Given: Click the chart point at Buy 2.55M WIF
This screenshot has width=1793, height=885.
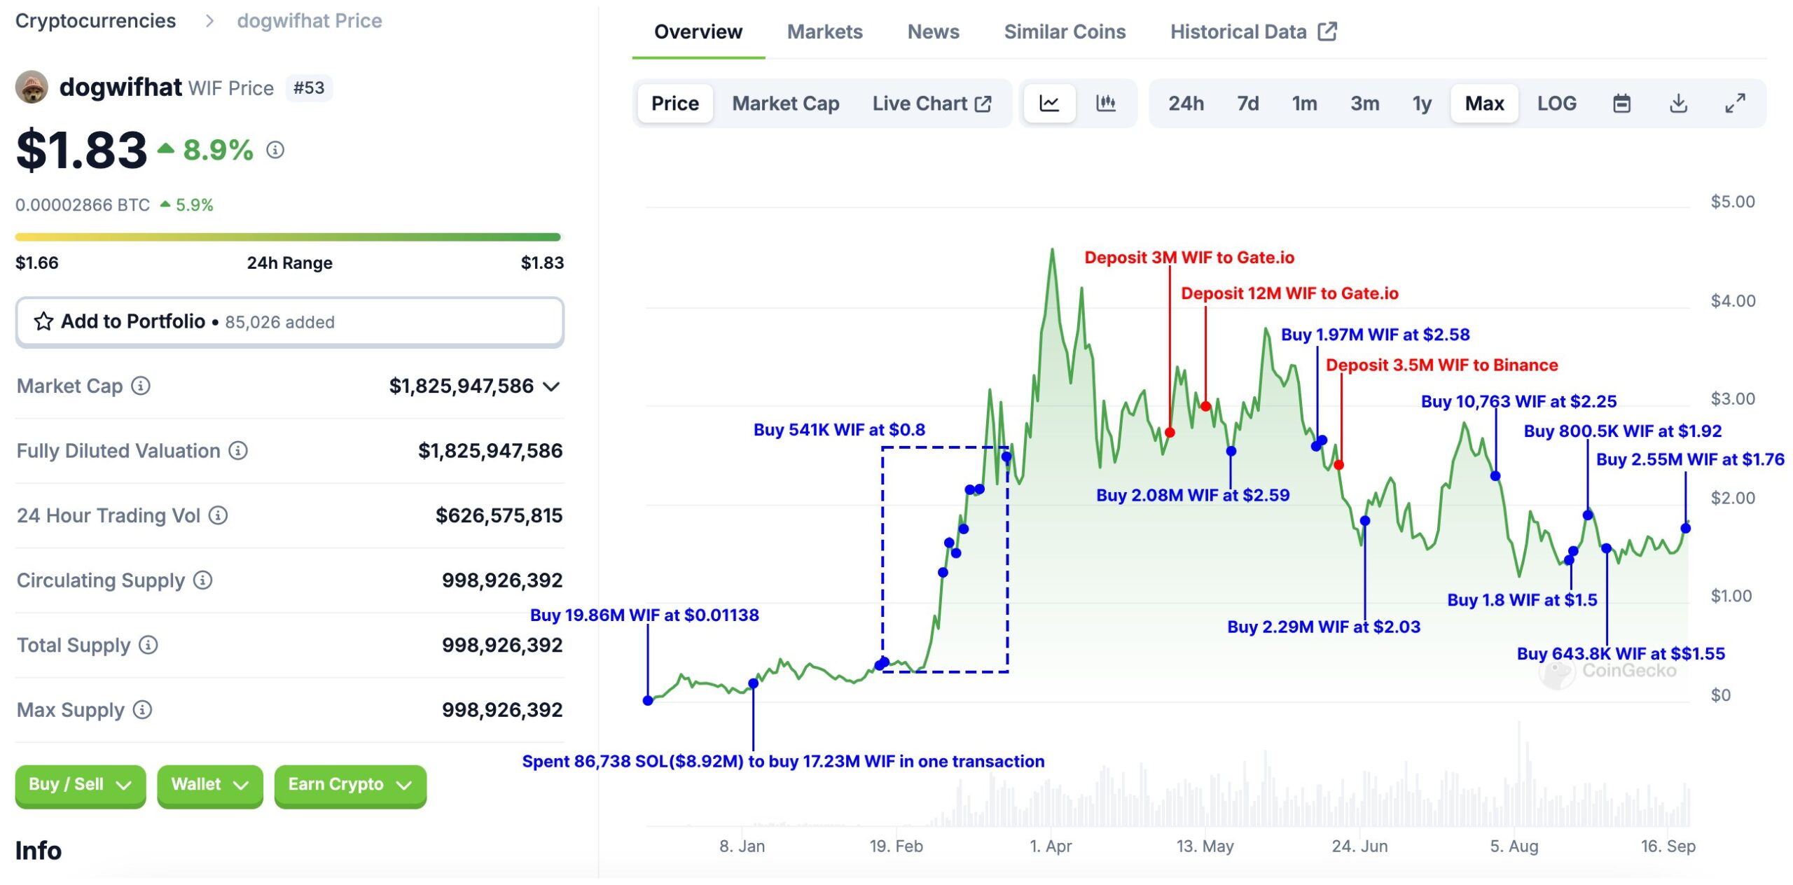Looking at the screenshot, I should tap(1686, 528).
